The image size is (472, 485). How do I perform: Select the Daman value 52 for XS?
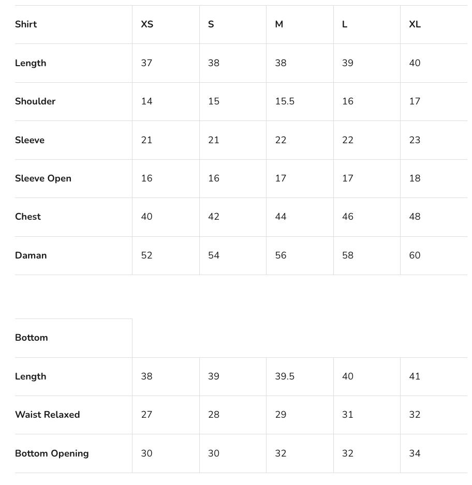click(x=146, y=255)
